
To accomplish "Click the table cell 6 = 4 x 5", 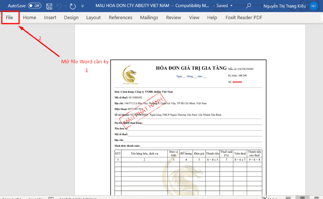I will [x=212, y=160].
